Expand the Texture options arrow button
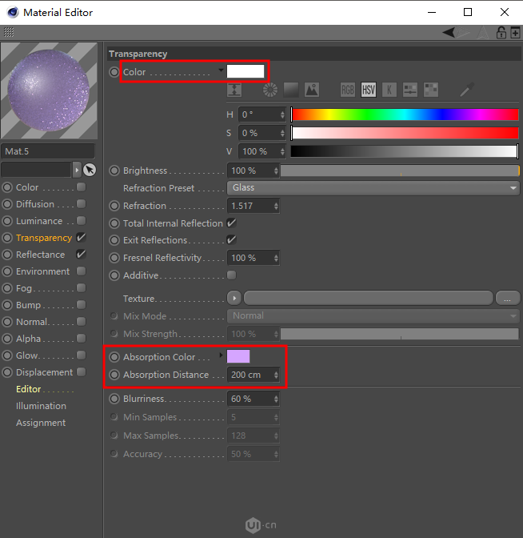 [234, 299]
